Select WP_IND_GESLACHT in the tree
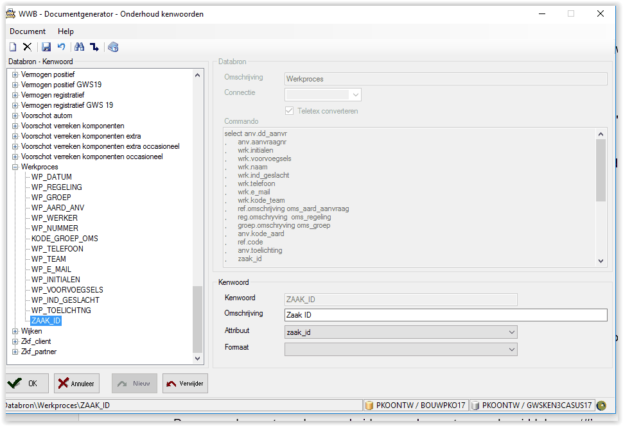 click(x=66, y=300)
